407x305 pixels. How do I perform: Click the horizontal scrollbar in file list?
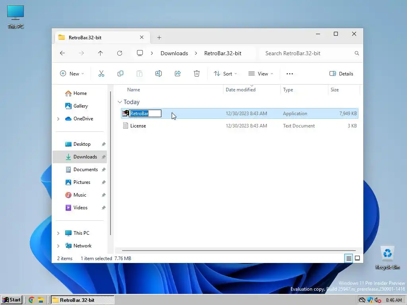click(x=238, y=251)
